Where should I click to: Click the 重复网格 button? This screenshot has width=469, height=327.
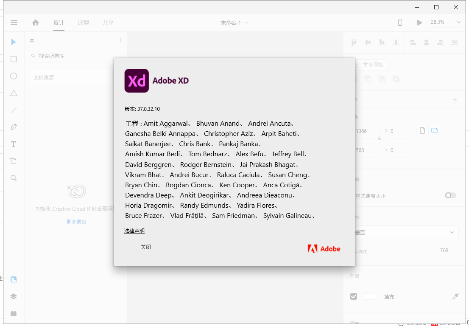[x=371, y=65]
